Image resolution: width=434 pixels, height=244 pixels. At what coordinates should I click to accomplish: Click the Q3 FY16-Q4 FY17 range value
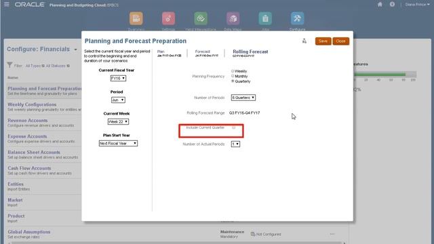tap(244, 113)
